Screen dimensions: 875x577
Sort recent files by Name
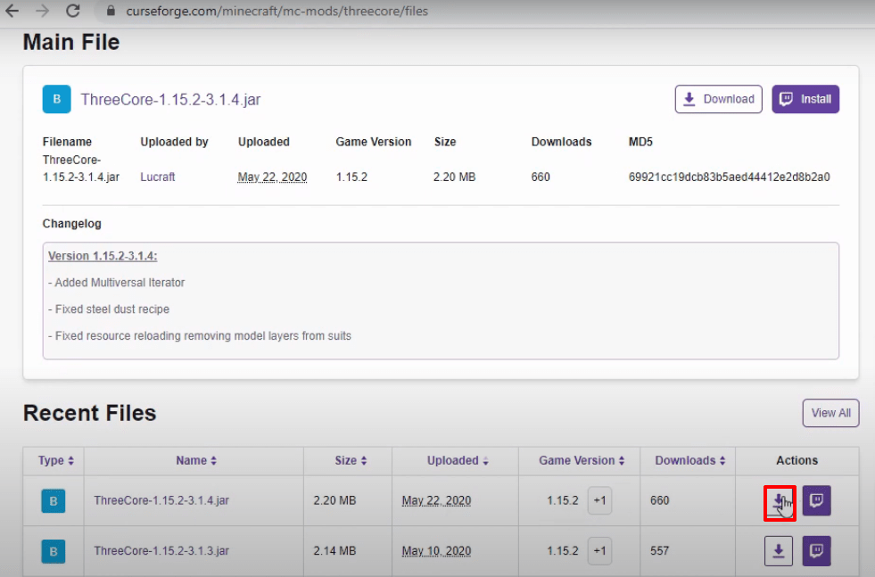pos(196,460)
